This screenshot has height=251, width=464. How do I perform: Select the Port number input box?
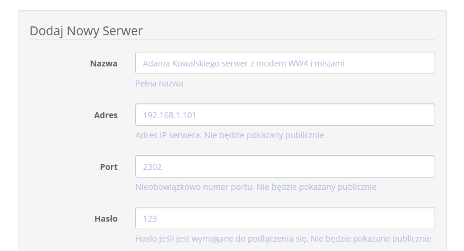285,166
